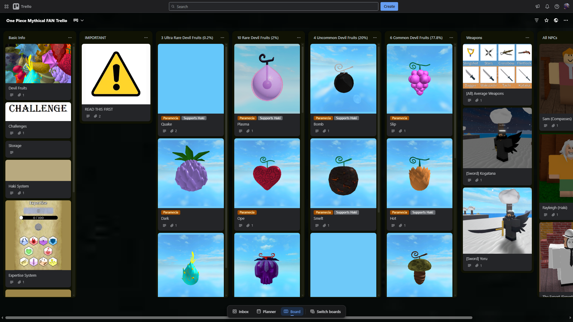Screen dimensions: 573x322
Task: Open the Weapons list actions menu
Action: (x=527, y=38)
